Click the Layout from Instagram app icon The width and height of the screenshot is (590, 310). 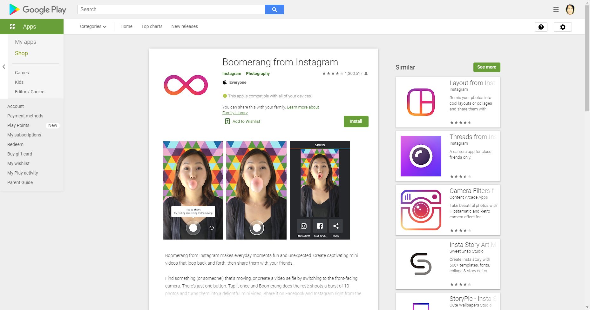click(421, 102)
